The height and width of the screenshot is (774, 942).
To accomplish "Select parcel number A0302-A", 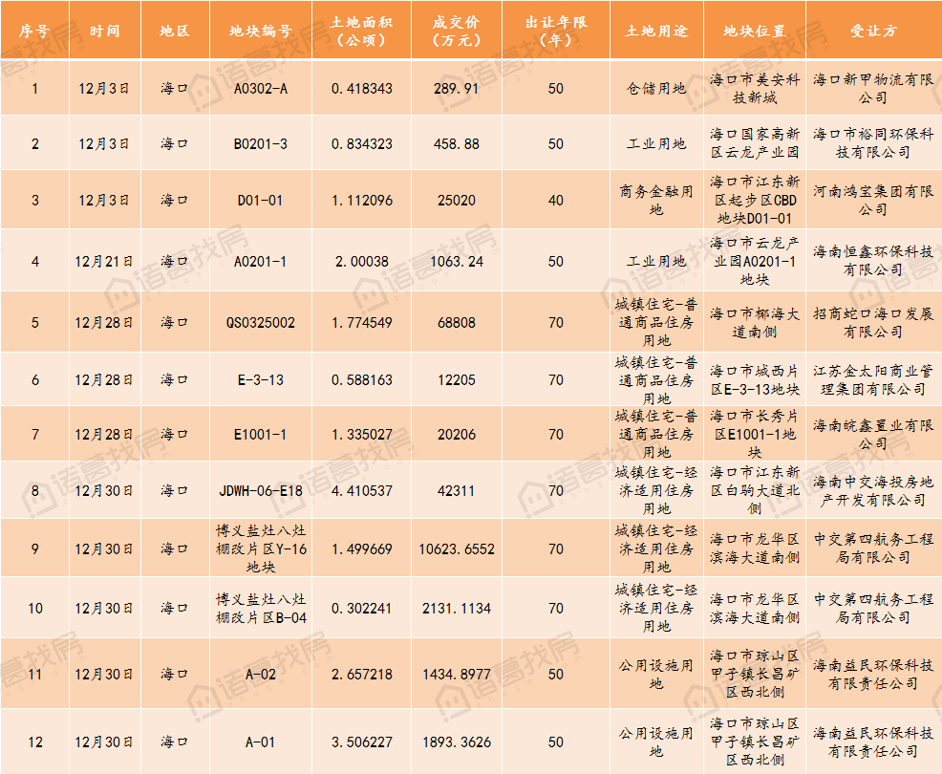I will pyautogui.click(x=260, y=88).
